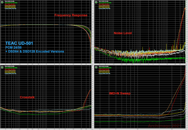Click the red Crosstalk title
This screenshot has height=130, width=188.
pos(27,97)
